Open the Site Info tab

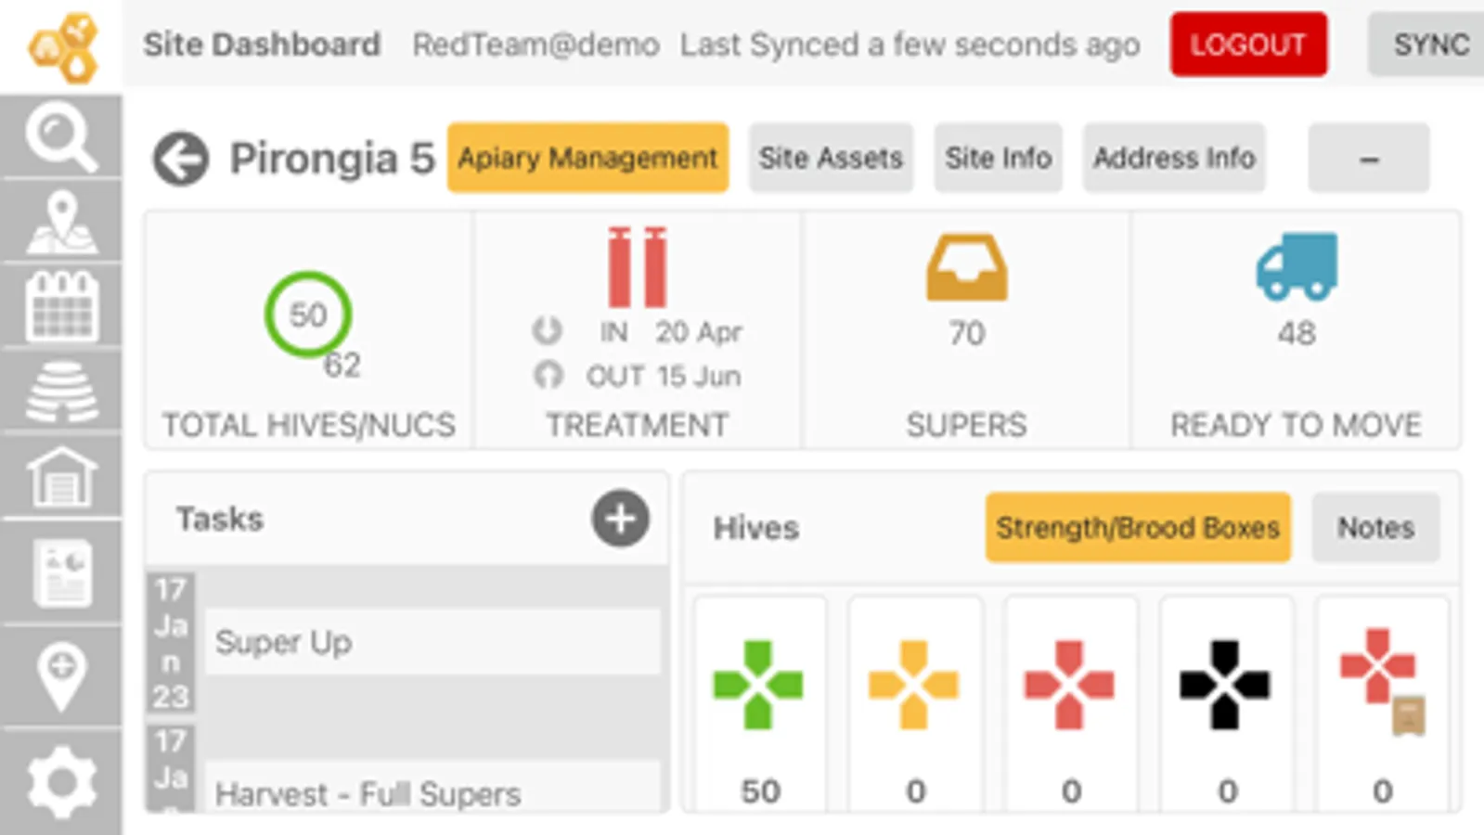point(998,159)
